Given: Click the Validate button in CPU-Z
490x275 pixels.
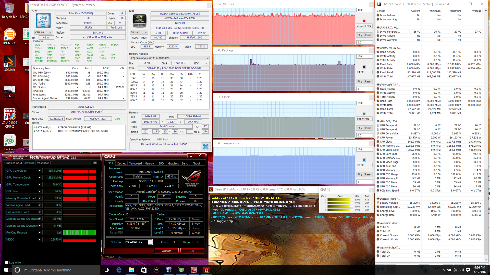Looking at the screenshot, I should (x=166, y=251).
